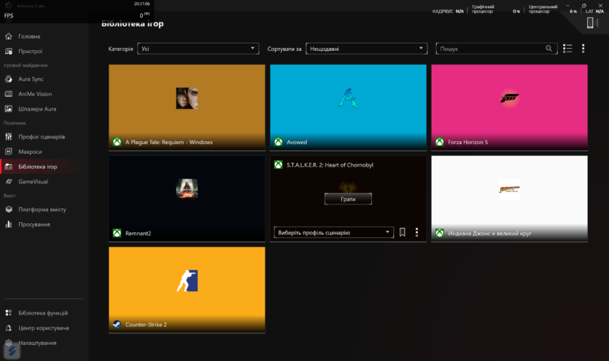The image size is (609, 361).
Task: Expand the Категорія dropdown set to Усі
Action: pyautogui.click(x=198, y=49)
